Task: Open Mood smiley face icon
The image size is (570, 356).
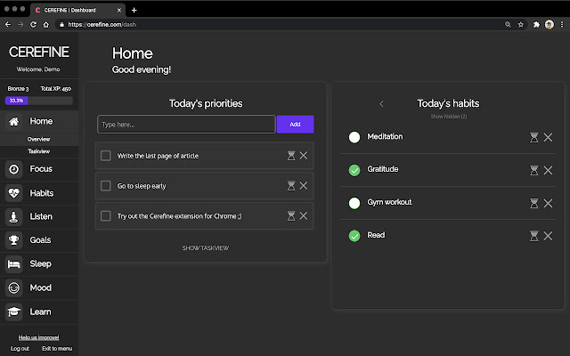Action: click(14, 288)
